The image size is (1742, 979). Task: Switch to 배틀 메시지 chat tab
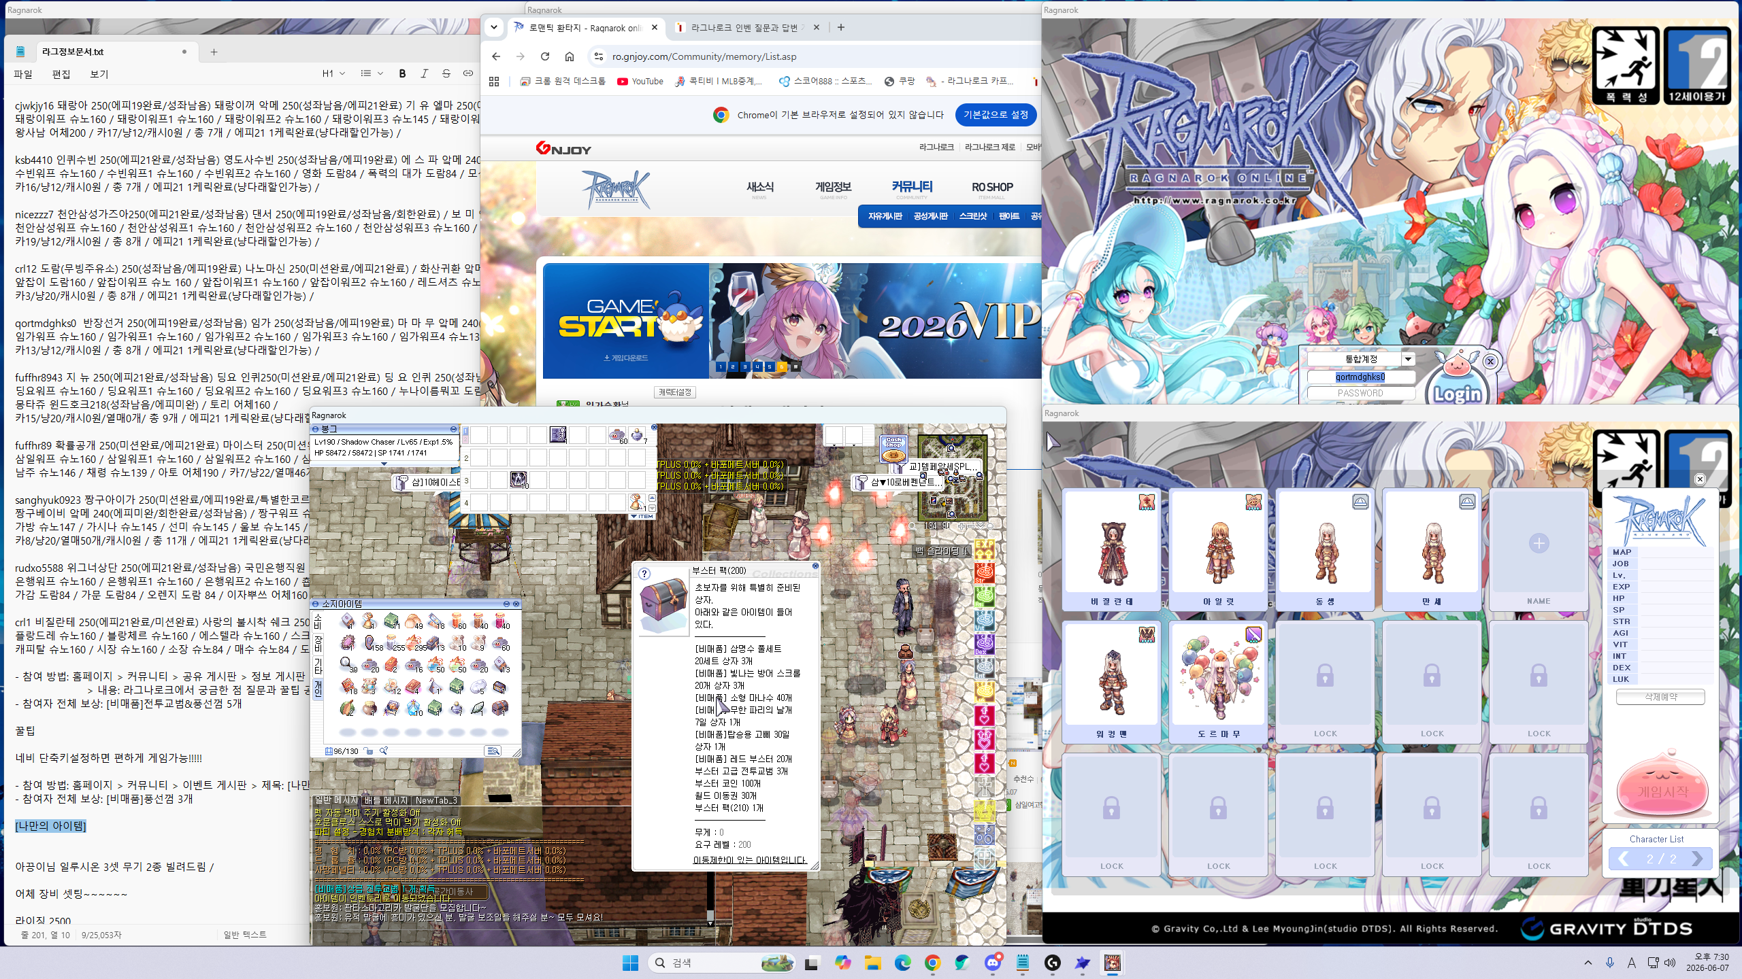(x=386, y=800)
